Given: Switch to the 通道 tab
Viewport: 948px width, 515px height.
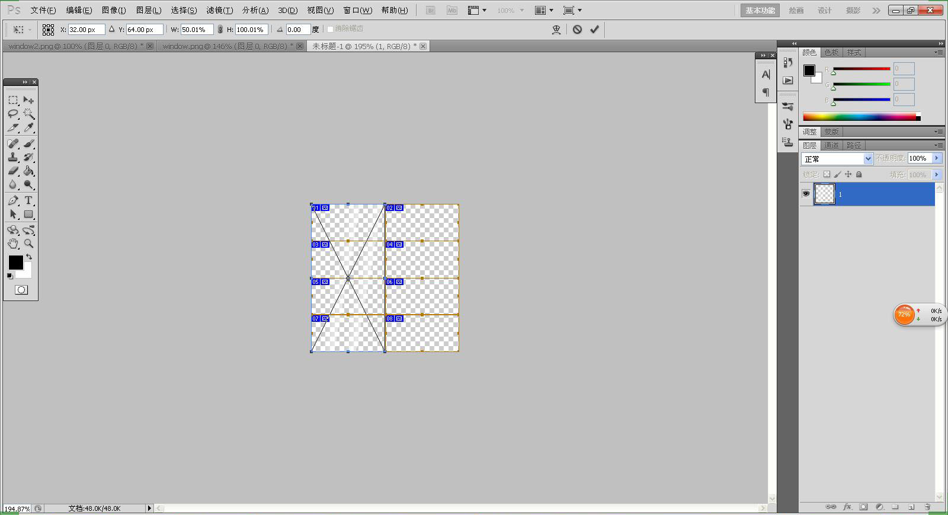Looking at the screenshot, I should 831,145.
